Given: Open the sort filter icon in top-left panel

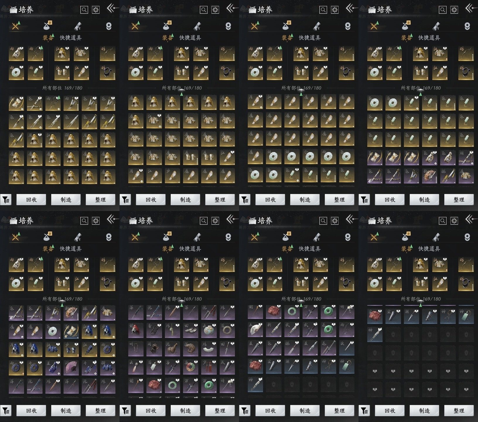Looking at the screenshot, I should (6, 200).
